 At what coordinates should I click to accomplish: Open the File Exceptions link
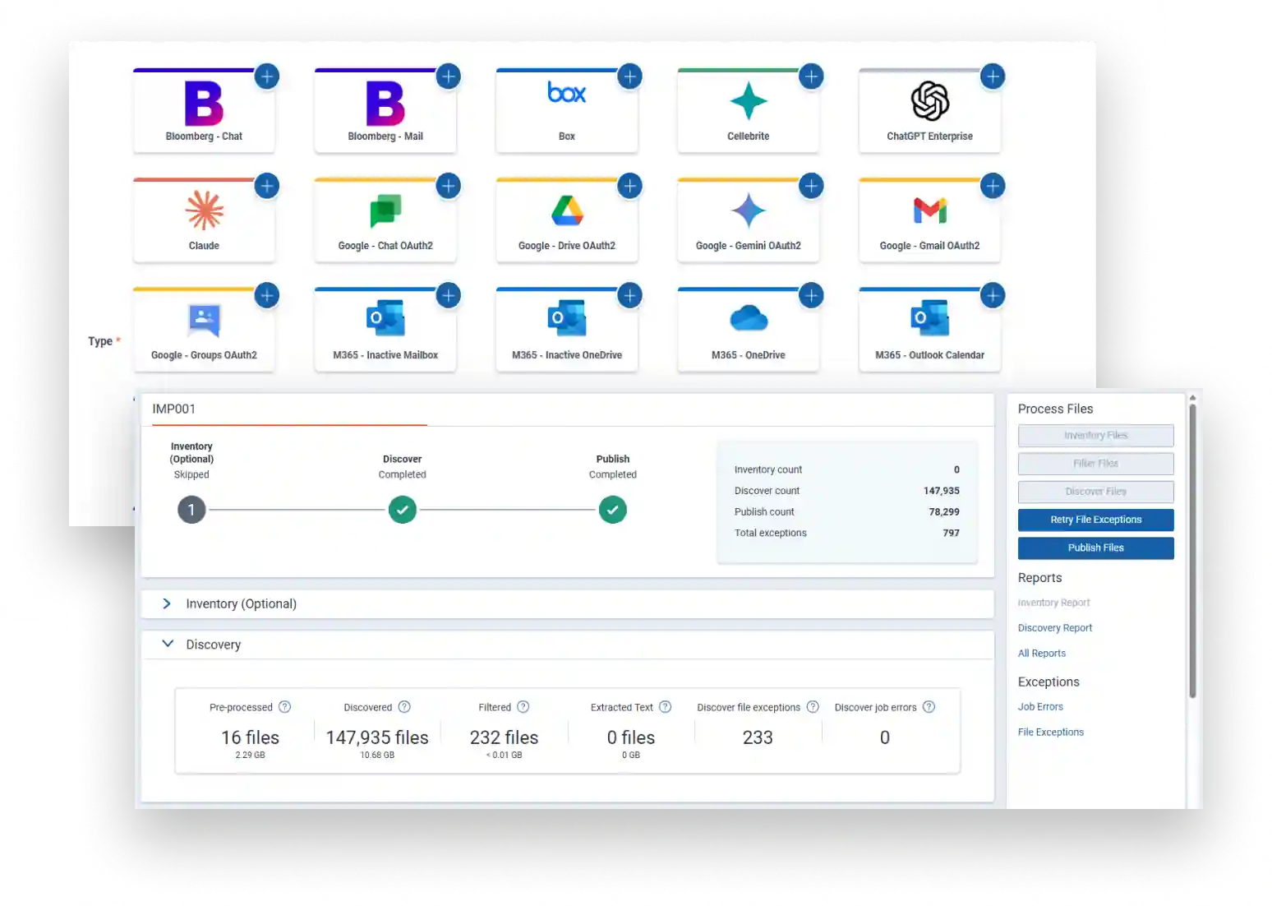pyautogui.click(x=1051, y=733)
